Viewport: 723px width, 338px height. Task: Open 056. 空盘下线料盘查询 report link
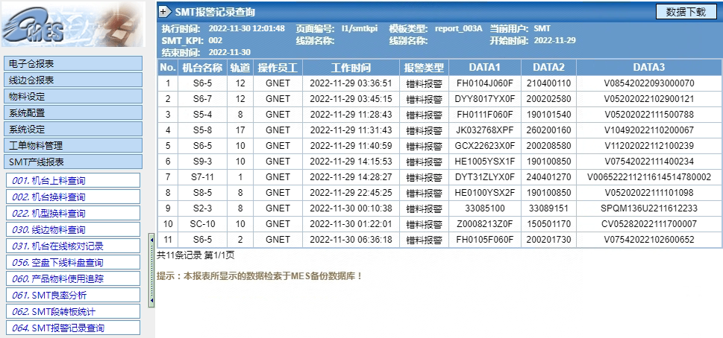(x=73, y=263)
